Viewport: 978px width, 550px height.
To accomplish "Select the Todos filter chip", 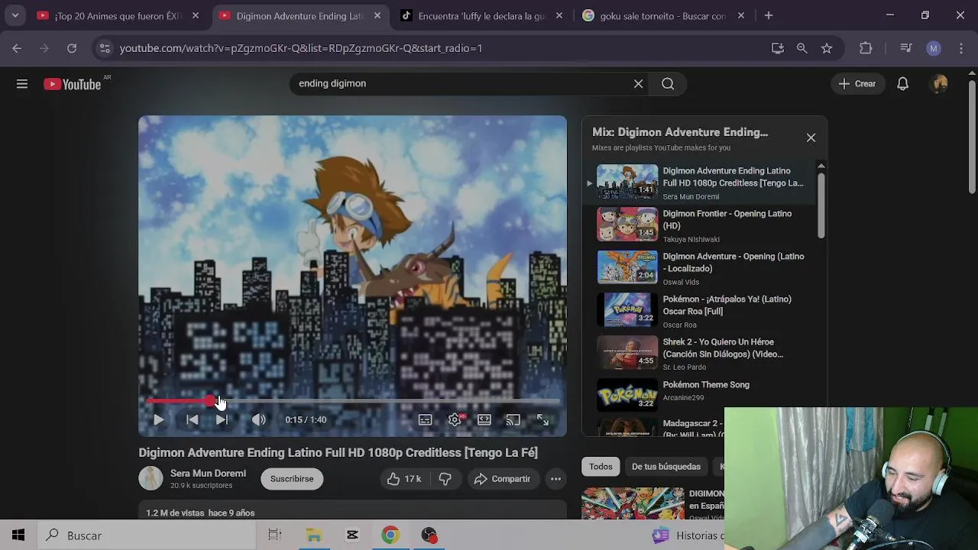I will pos(601,467).
